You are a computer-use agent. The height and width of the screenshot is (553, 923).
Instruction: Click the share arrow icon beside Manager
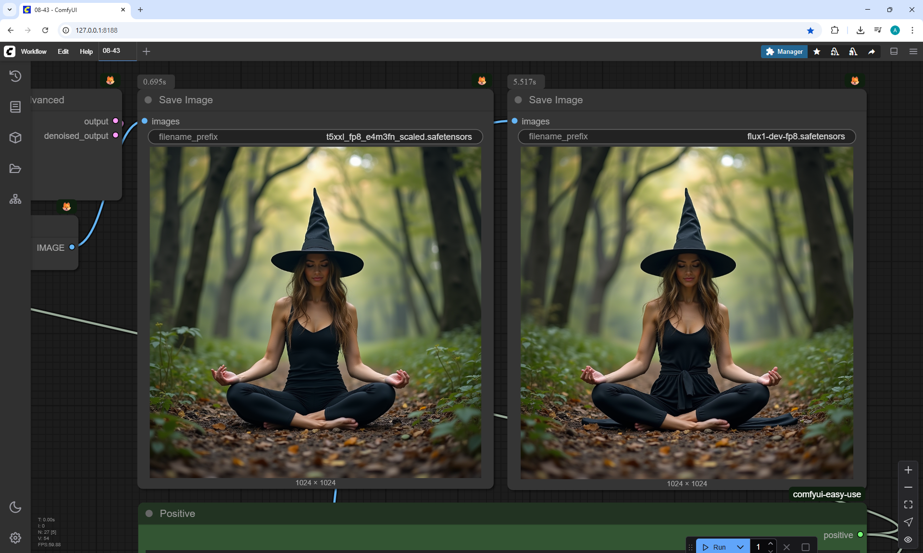[872, 51]
